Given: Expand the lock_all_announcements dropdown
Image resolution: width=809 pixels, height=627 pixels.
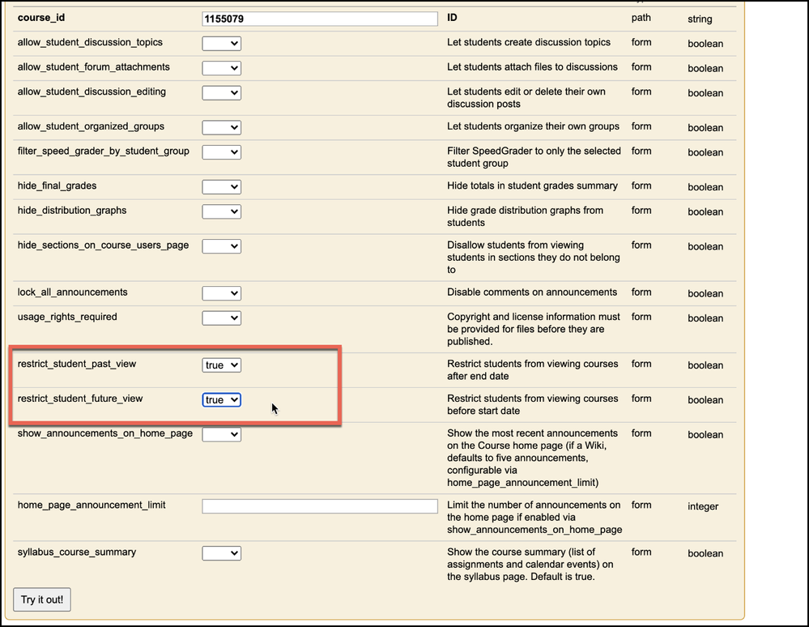Looking at the screenshot, I should pos(221,293).
